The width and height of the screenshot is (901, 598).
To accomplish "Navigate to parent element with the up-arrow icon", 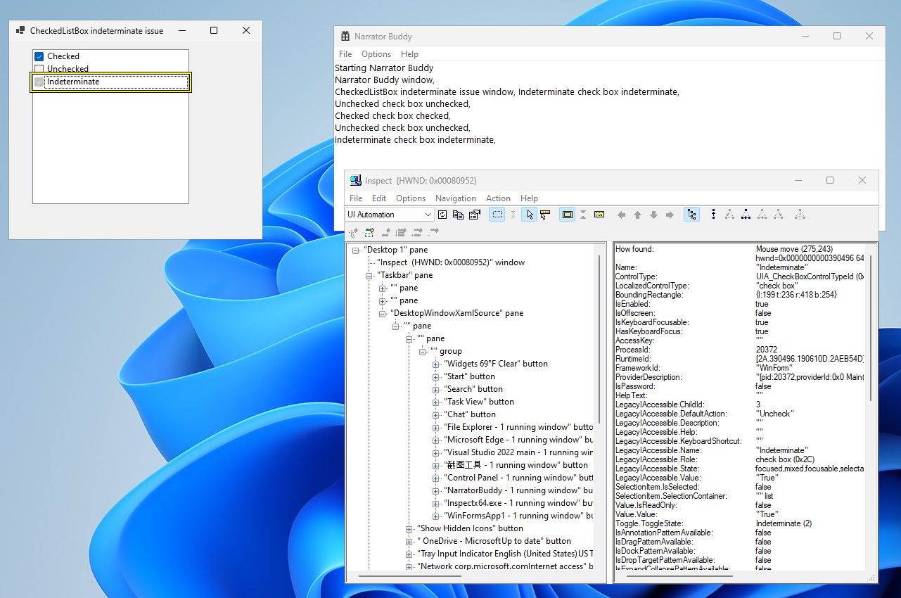I will [639, 214].
